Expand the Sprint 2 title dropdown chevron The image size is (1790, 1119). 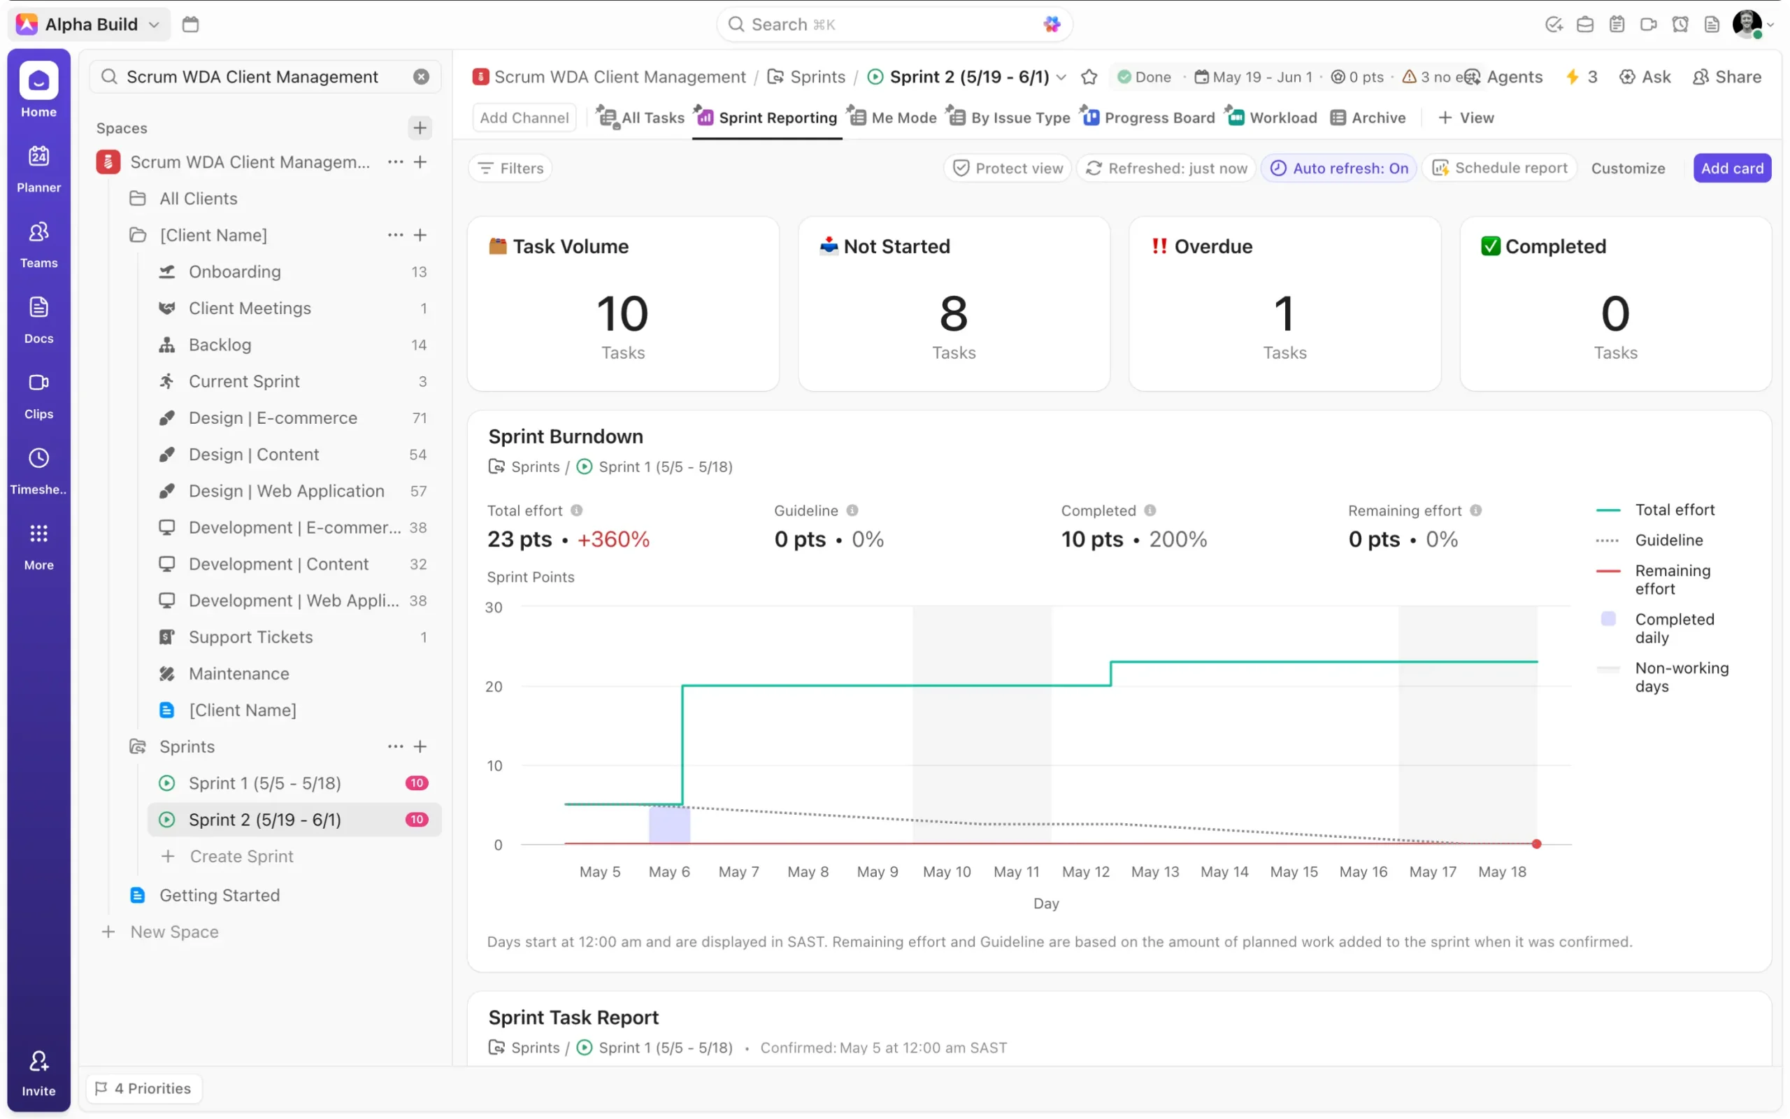1061,77
